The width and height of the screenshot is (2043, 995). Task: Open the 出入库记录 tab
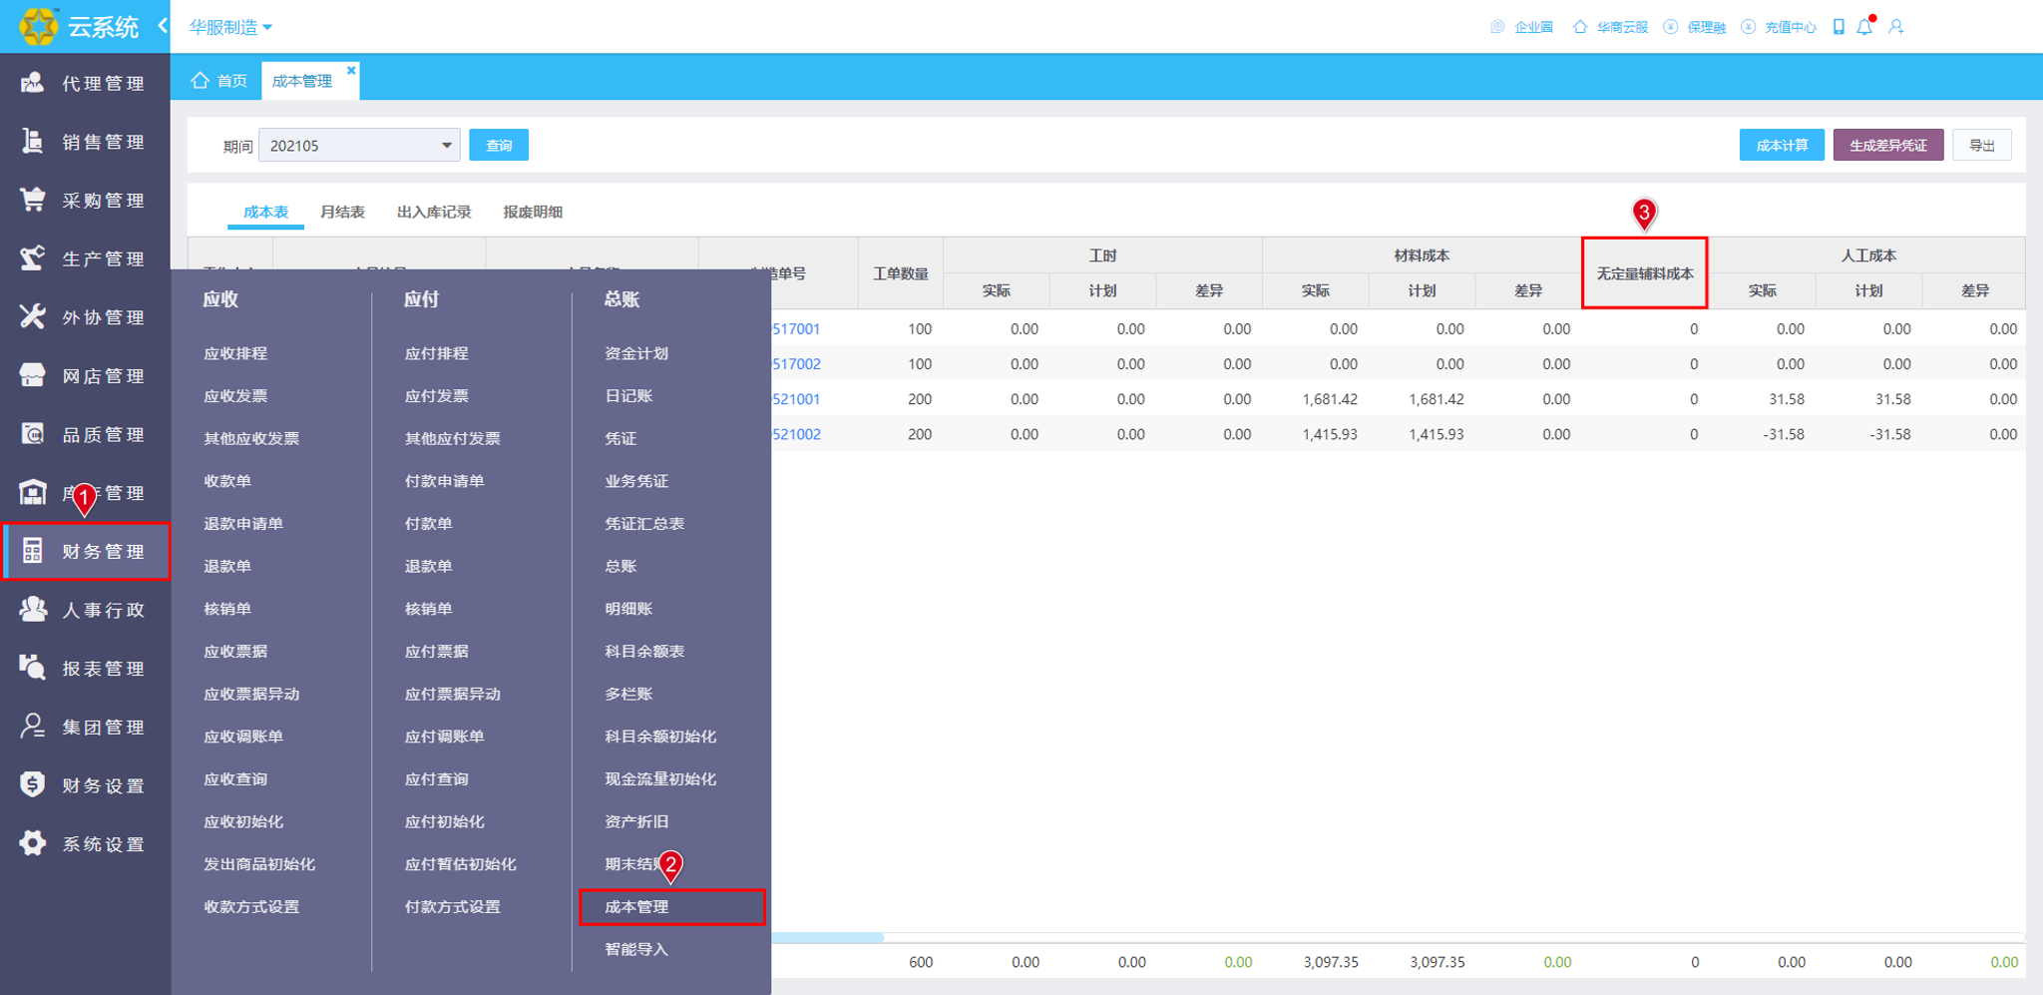point(434,212)
